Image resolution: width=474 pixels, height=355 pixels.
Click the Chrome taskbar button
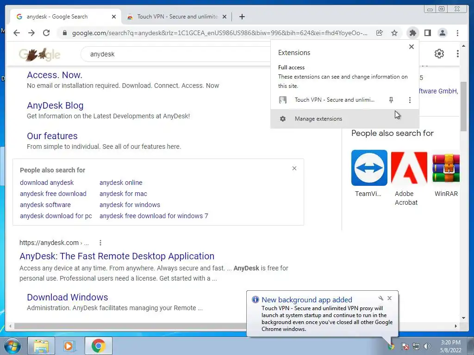click(98, 346)
